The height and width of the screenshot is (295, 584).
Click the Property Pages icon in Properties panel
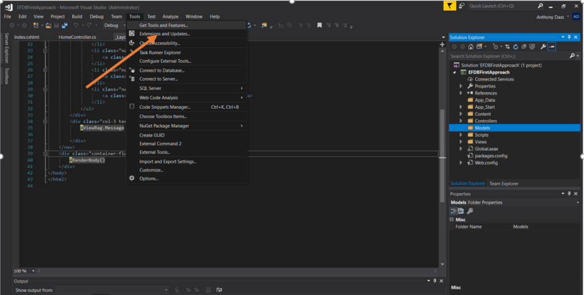click(x=470, y=211)
